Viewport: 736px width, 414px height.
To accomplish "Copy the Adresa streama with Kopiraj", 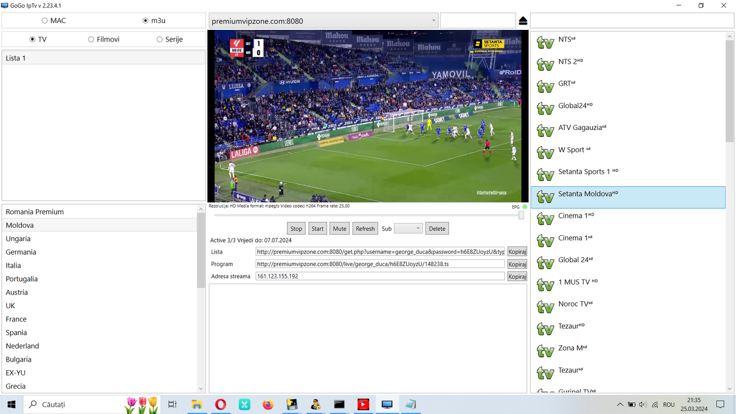I will click(x=517, y=277).
